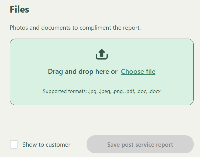Click the '.pdf' format in supported list
Image resolution: width=200 pixels, height=157 pixels.
pos(130,91)
